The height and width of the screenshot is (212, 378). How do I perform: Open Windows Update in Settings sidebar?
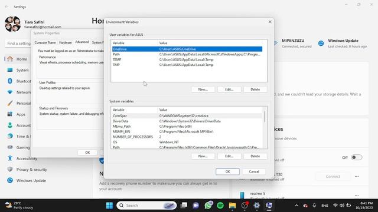27,181
